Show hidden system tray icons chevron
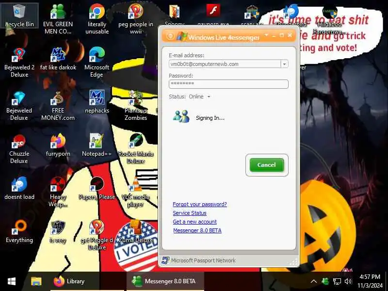The image size is (388, 291). click(x=313, y=281)
